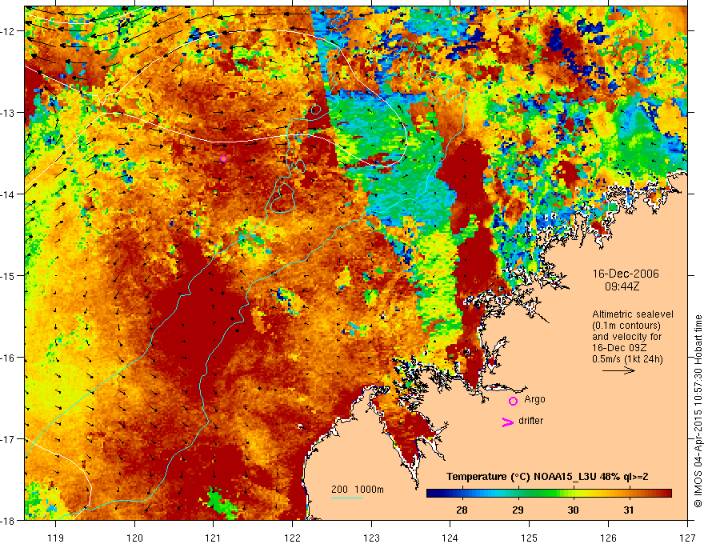704x544 pixels.
Task: Click the latitude axis label -16
Action: coord(8,358)
